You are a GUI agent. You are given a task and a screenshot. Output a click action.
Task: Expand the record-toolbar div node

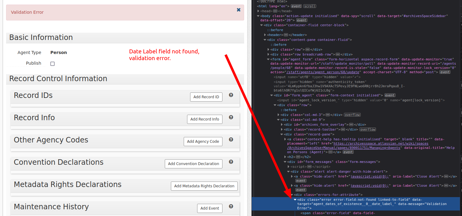coord(282,129)
